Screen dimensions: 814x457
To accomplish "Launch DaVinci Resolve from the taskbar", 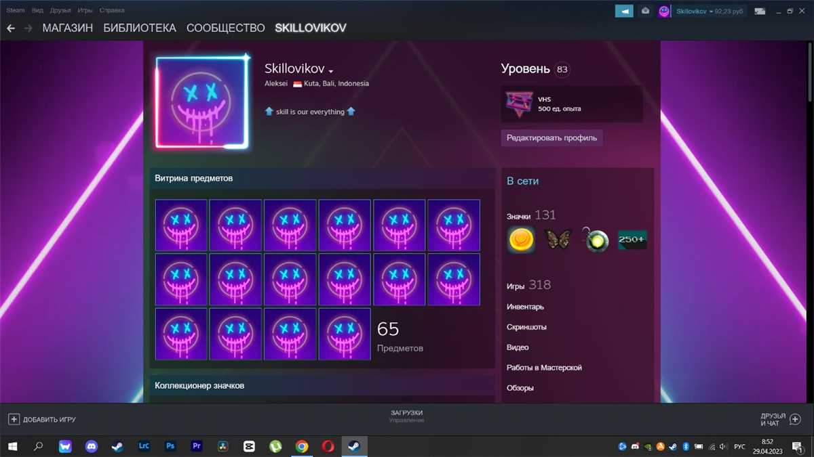I will [x=222, y=446].
